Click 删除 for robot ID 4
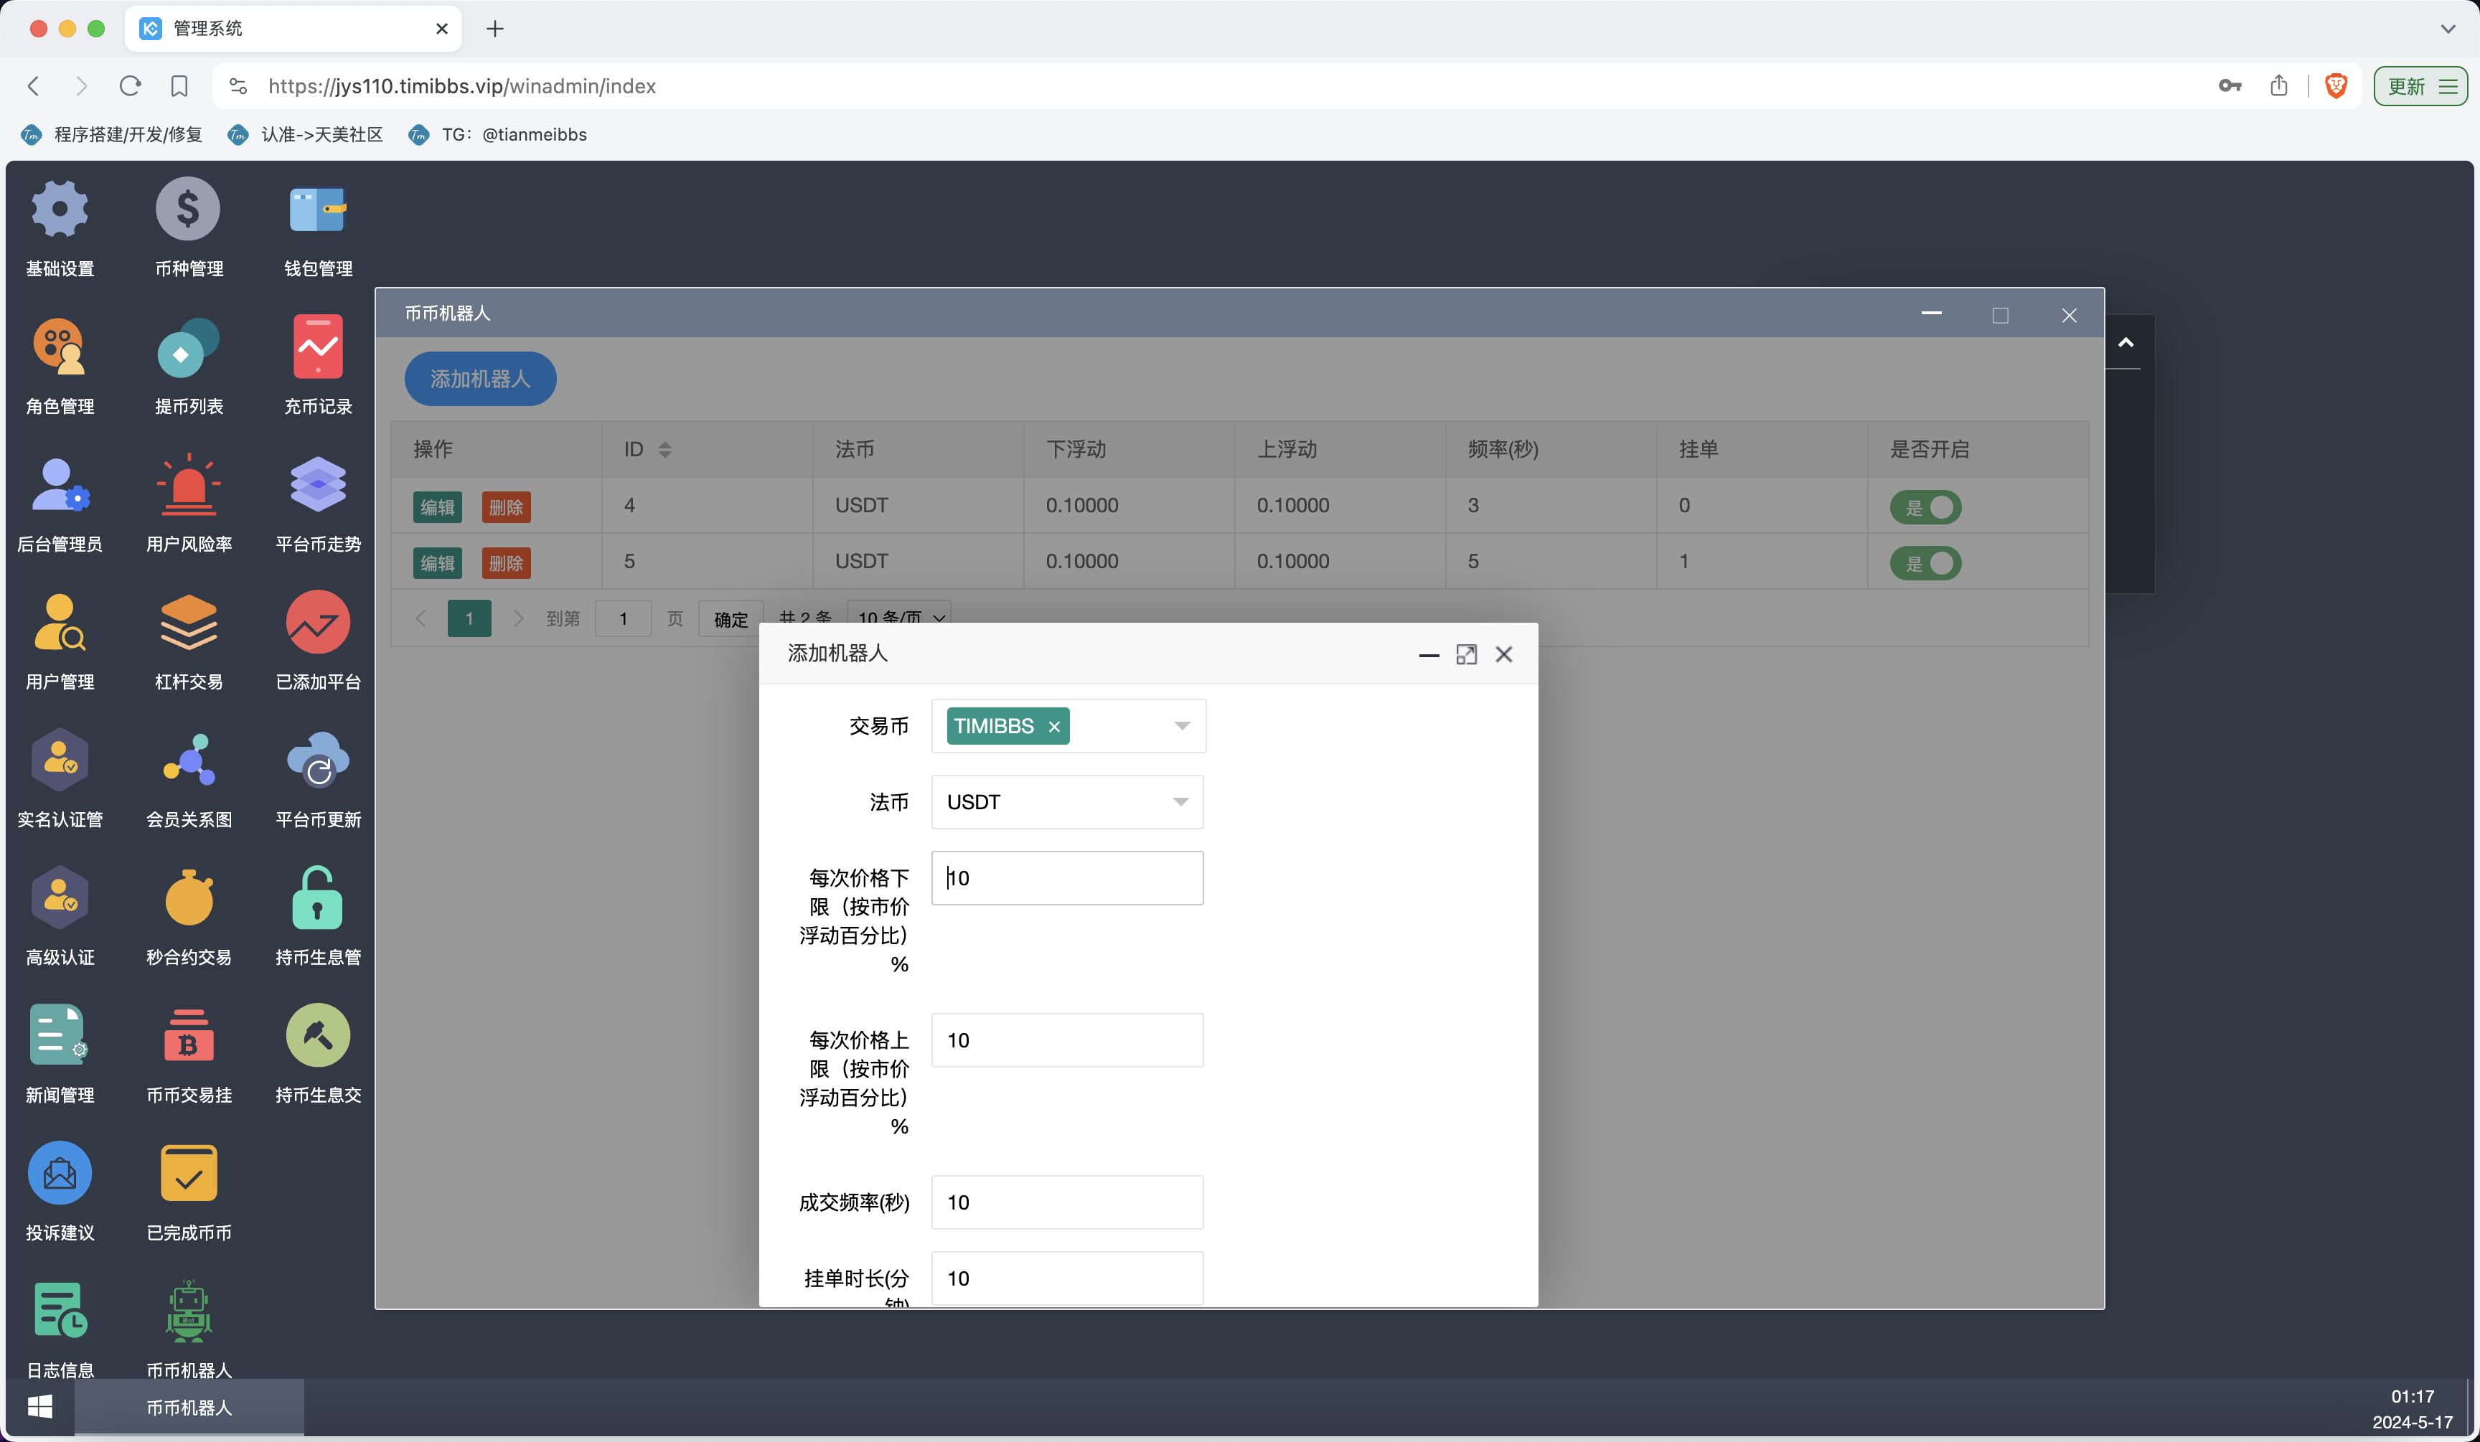Image resolution: width=2480 pixels, height=1442 pixels. [506, 506]
